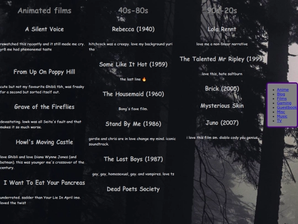Click the 'gay, gay, homosexual, gay' comment
This screenshot has height=224, width=298.
pyautogui.click(x=133, y=174)
